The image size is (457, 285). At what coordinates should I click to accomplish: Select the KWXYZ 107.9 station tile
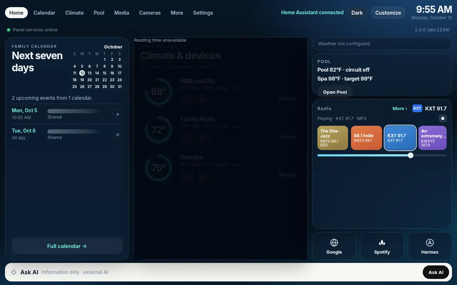432,138
